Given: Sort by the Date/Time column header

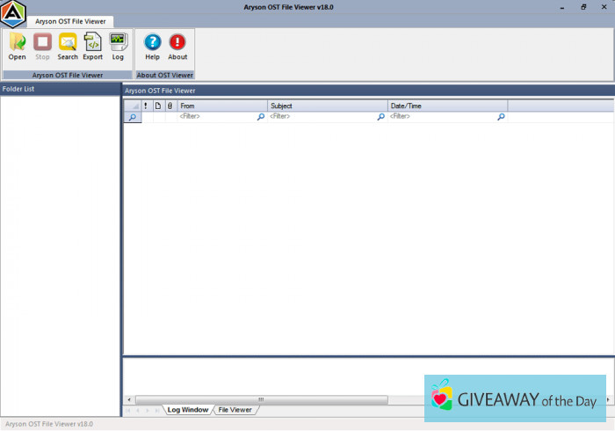Looking at the screenshot, I should [446, 106].
